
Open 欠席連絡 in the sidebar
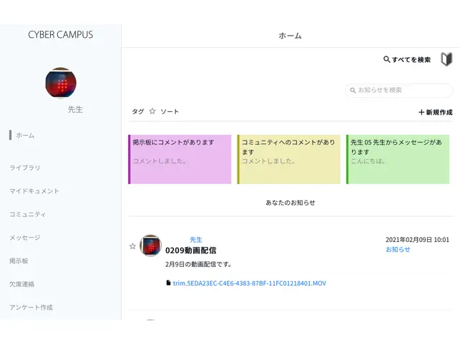(22, 284)
